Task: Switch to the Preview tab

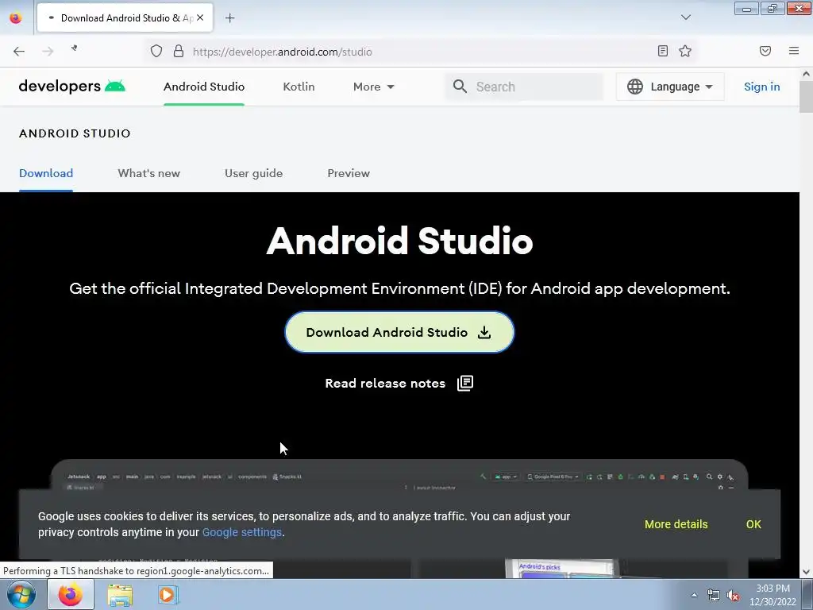Action: pyautogui.click(x=349, y=173)
